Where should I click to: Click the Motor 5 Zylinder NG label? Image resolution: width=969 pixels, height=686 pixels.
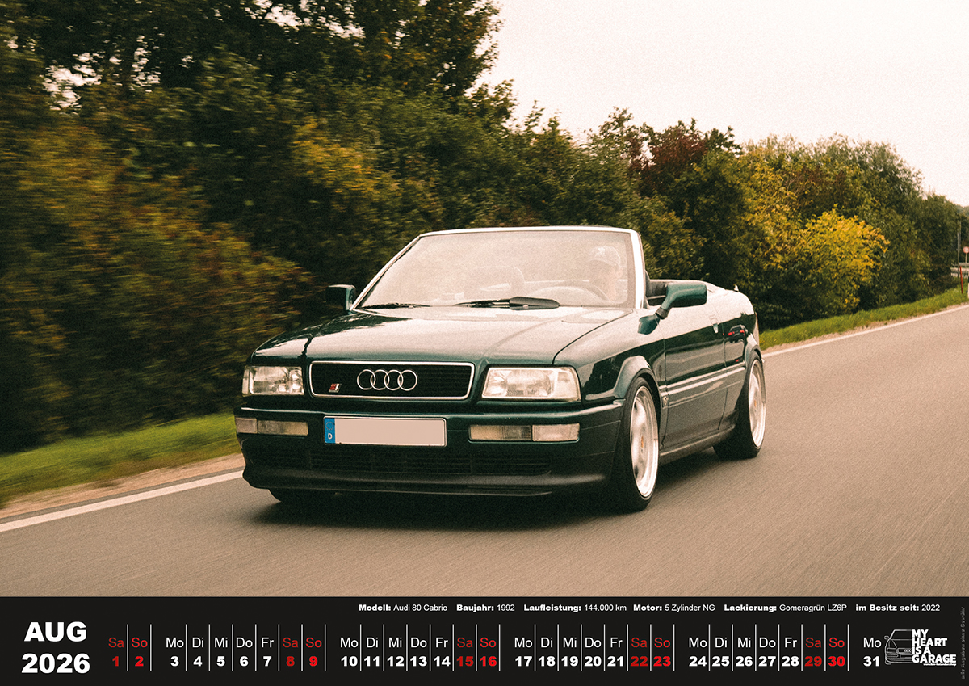tap(674, 608)
